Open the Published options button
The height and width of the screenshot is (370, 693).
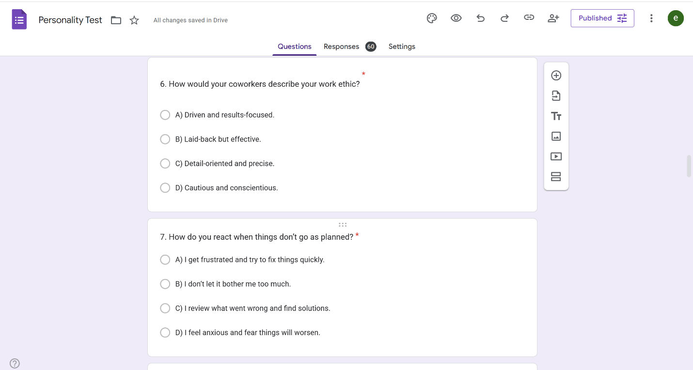[x=602, y=18]
